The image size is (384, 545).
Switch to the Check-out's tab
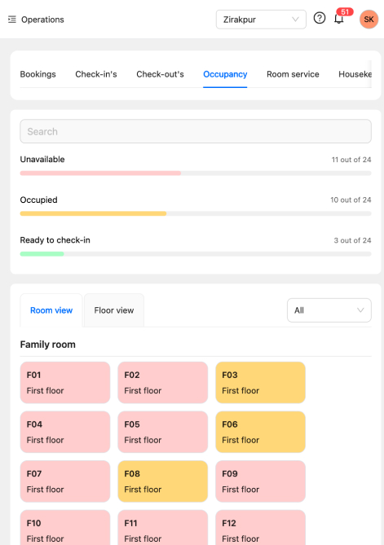[160, 74]
